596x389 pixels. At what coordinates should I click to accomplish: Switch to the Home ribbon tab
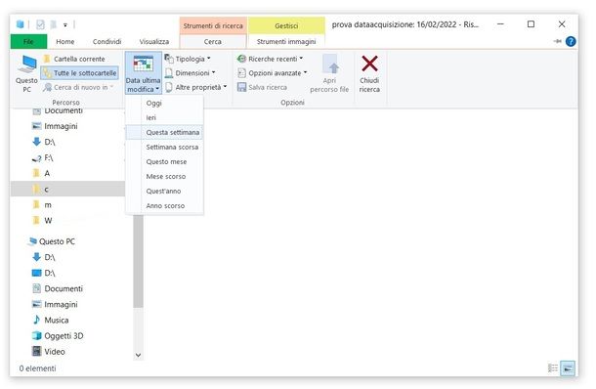click(65, 41)
